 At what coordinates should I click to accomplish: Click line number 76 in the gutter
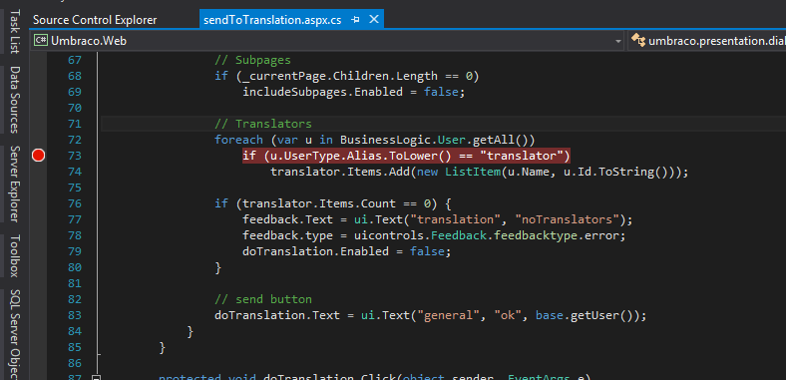[75, 203]
